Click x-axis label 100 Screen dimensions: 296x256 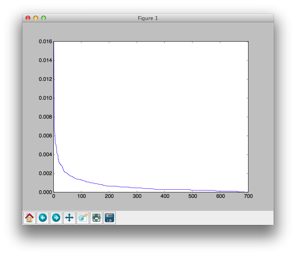click(82, 196)
